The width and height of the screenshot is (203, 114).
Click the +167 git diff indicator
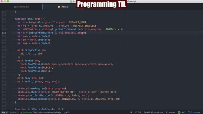coord(181,112)
